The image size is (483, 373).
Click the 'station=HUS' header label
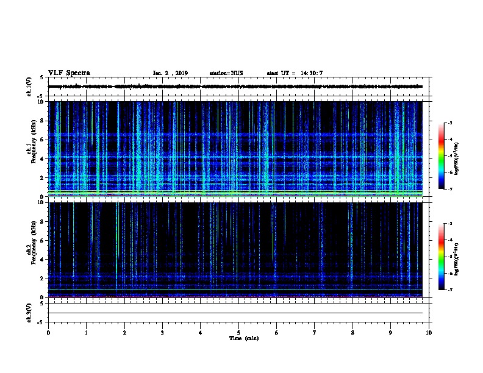click(226, 73)
